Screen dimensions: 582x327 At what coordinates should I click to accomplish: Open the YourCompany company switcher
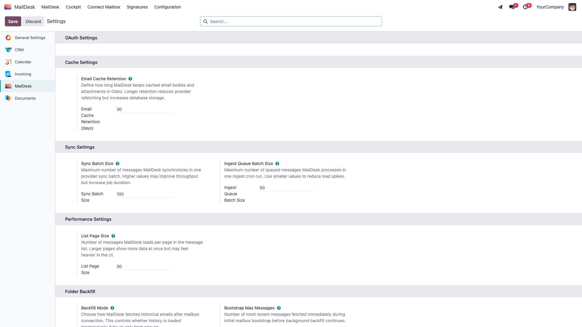pyautogui.click(x=550, y=7)
